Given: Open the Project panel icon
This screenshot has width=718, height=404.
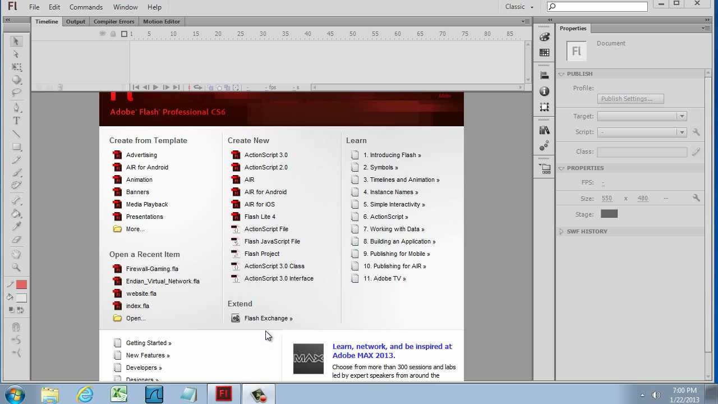Looking at the screenshot, I should coord(544,168).
